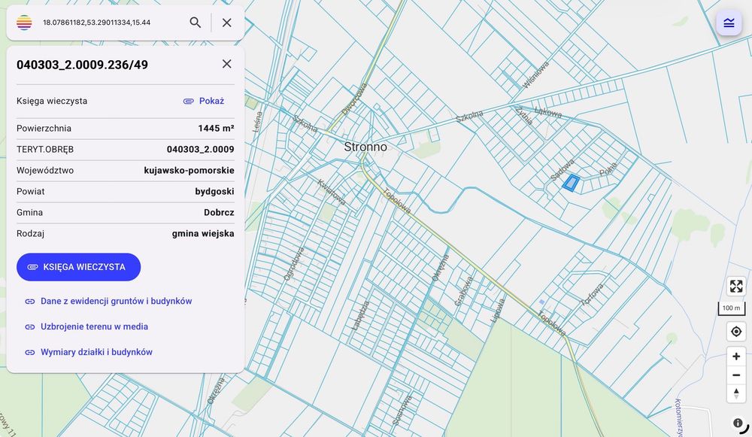Open the map layers button
Image resolution: width=752 pixels, height=437 pixels.
click(x=729, y=23)
